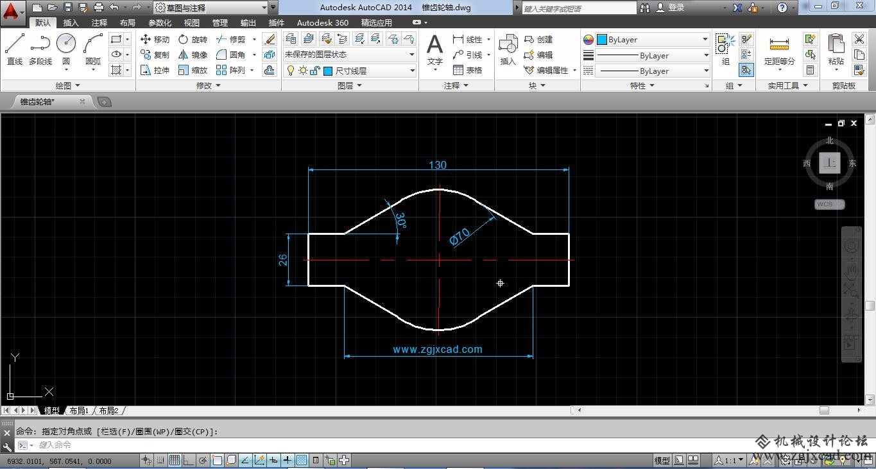
Task: Click the 镜像 (Mirror) tool
Action: 193,55
